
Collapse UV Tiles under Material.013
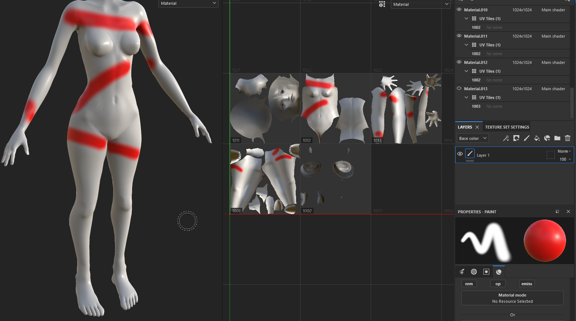(466, 98)
